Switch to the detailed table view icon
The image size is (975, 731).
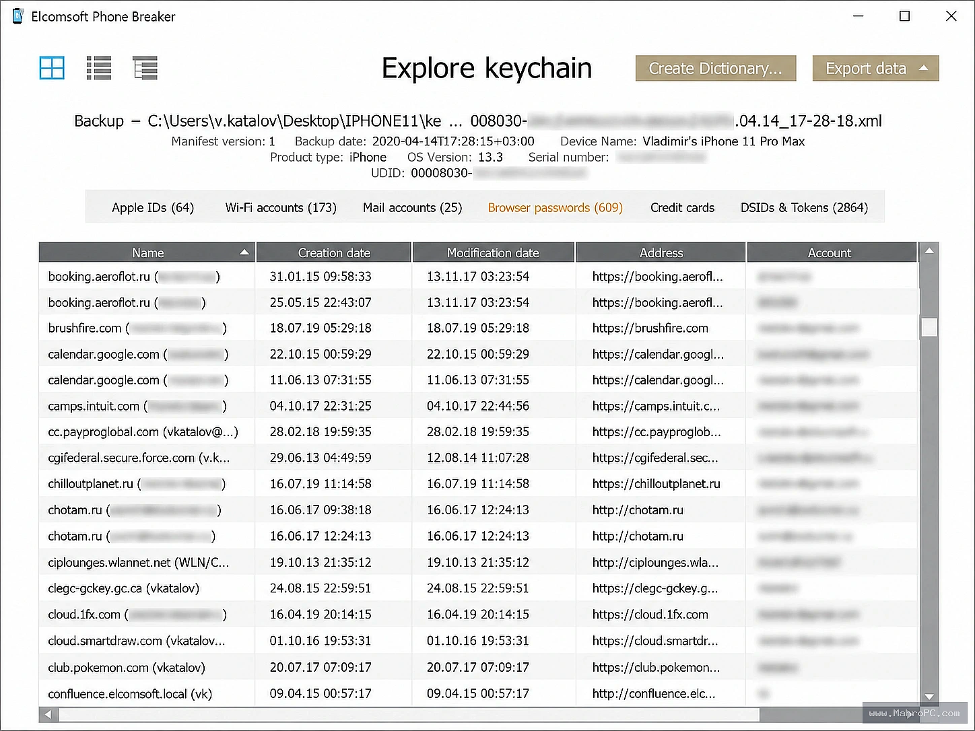tap(145, 68)
